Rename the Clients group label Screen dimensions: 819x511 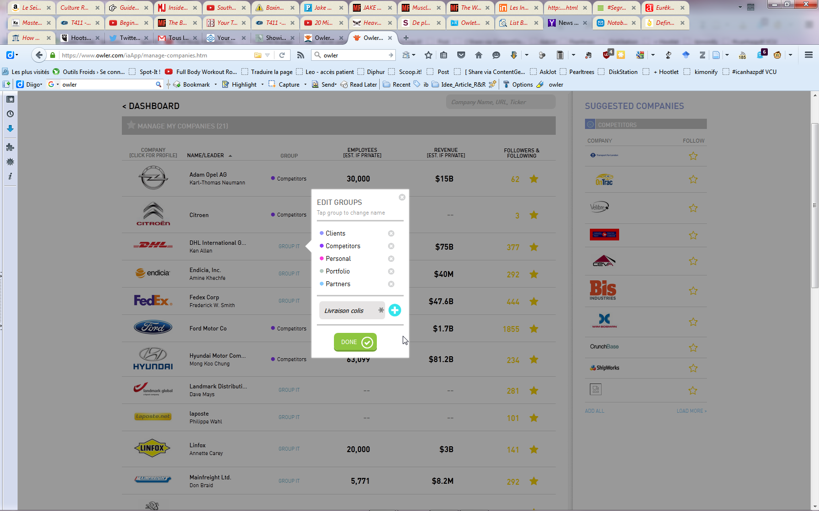point(335,234)
